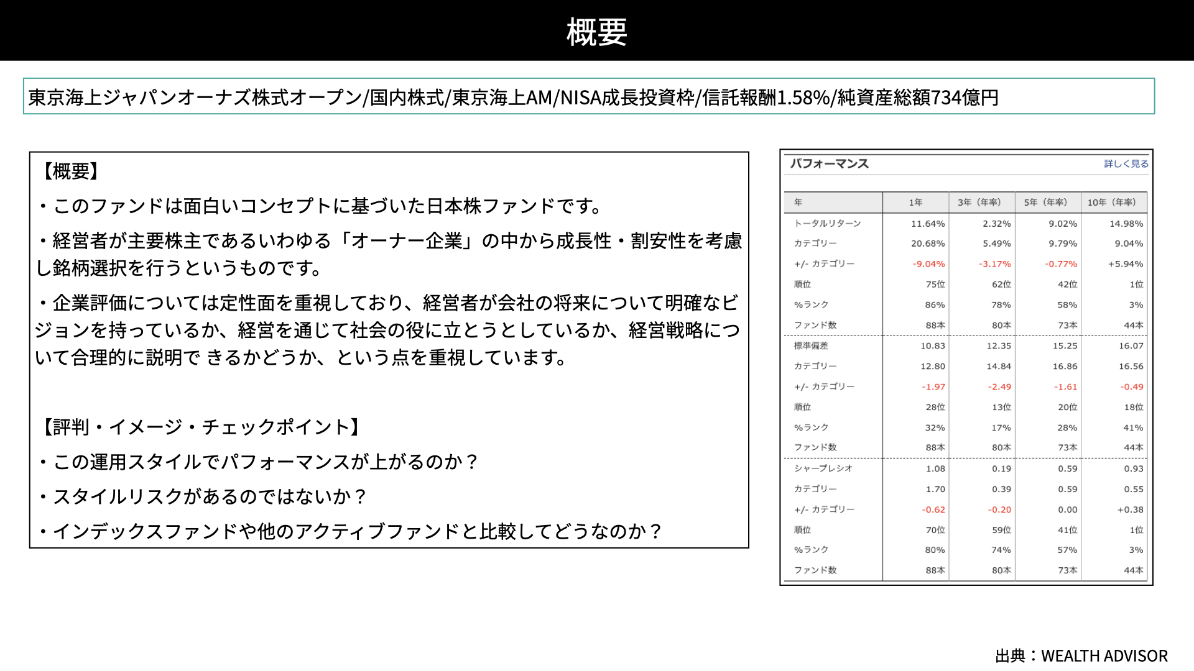Click the bullet このファンドは面白いコンセプト
Image resolution: width=1194 pixels, height=671 pixels.
tap(322, 206)
